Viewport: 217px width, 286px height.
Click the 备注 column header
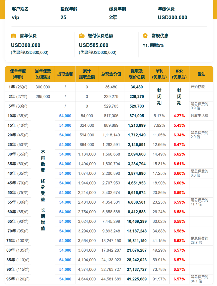pos(201,74)
